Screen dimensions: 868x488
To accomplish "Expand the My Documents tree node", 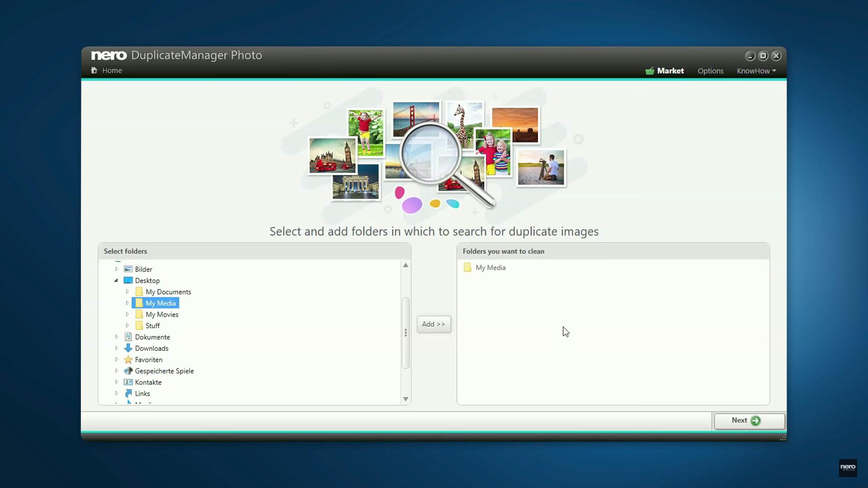I will pyautogui.click(x=127, y=291).
